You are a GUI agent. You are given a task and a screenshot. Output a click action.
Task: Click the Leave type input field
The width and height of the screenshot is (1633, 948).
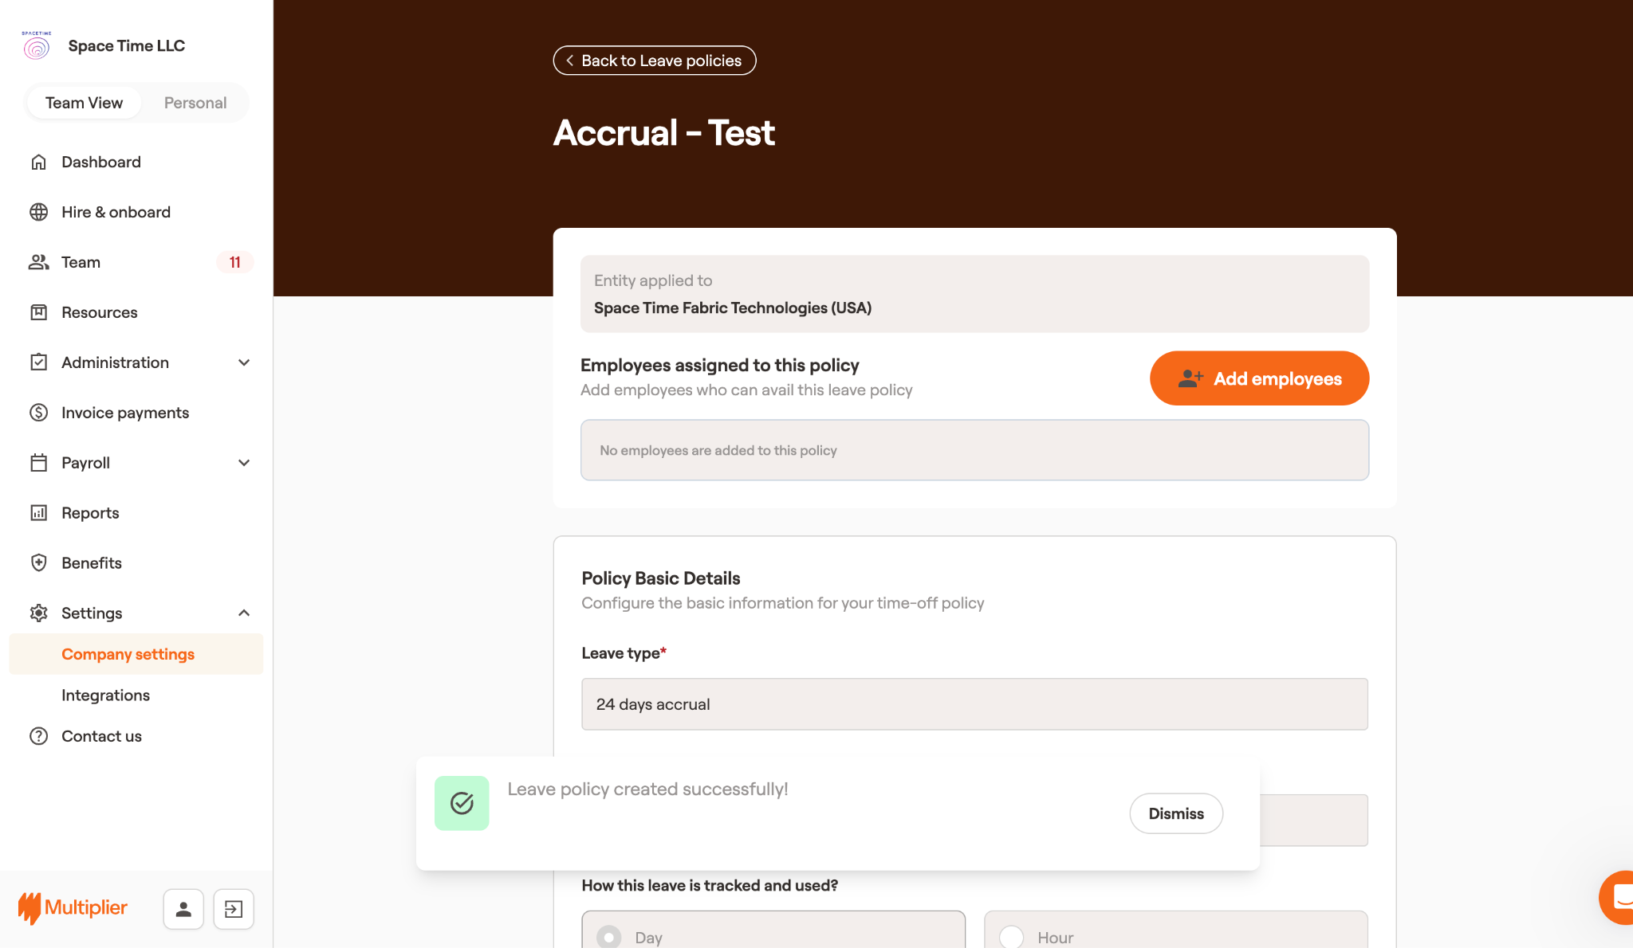click(x=974, y=704)
